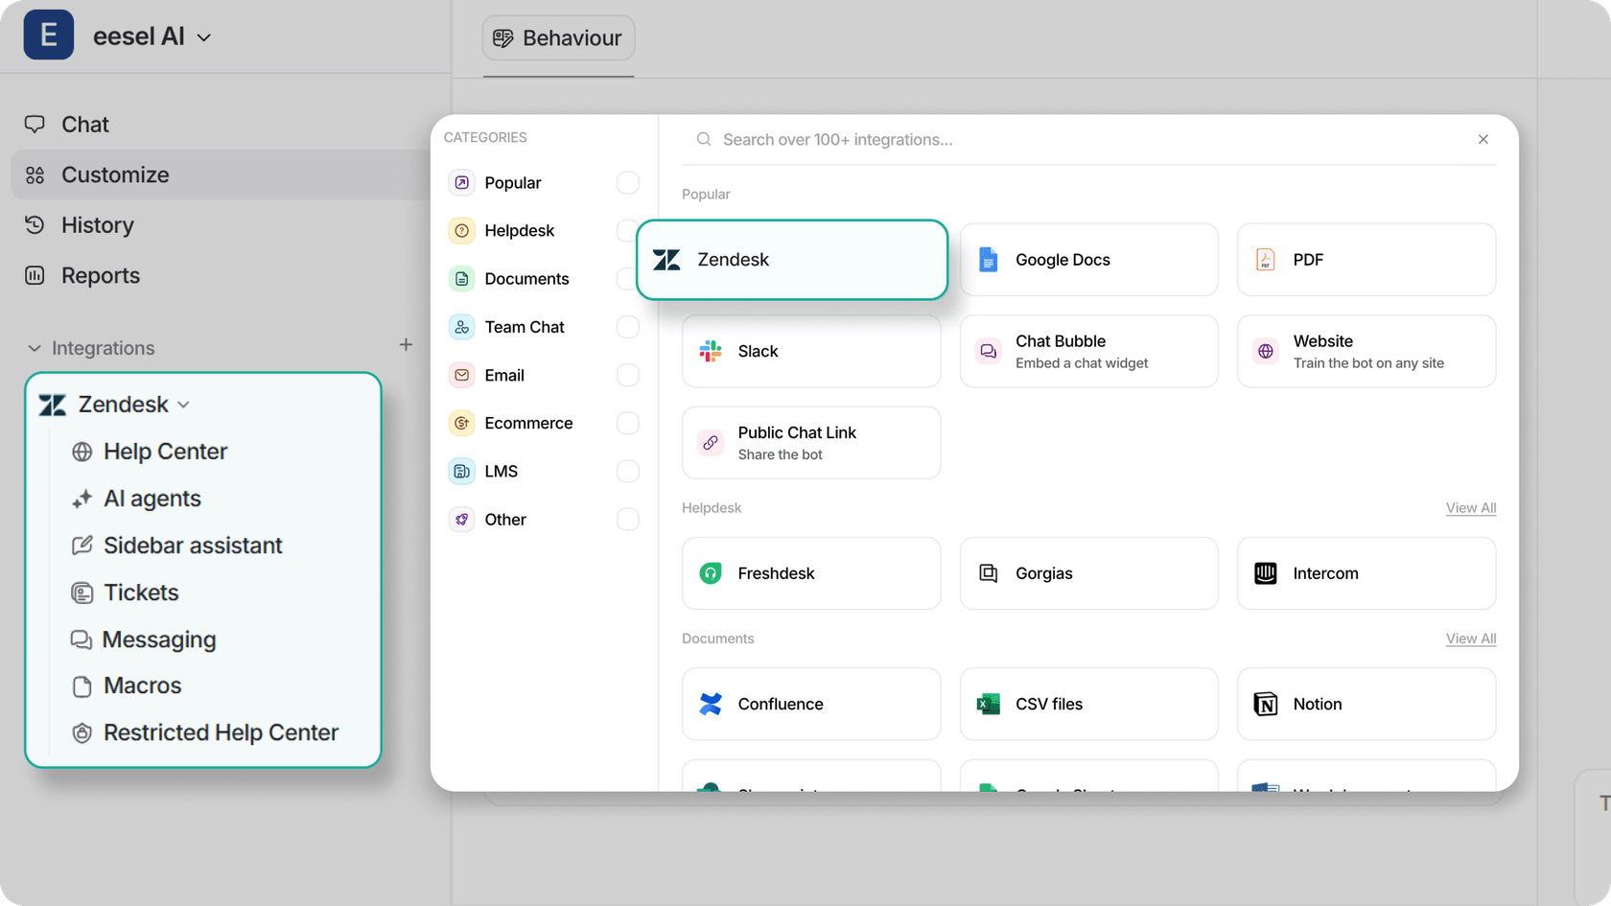Image resolution: width=1611 pixels, height=906 pixels.
Task: Click the Confluence logo icon
Action: (711, 704)
